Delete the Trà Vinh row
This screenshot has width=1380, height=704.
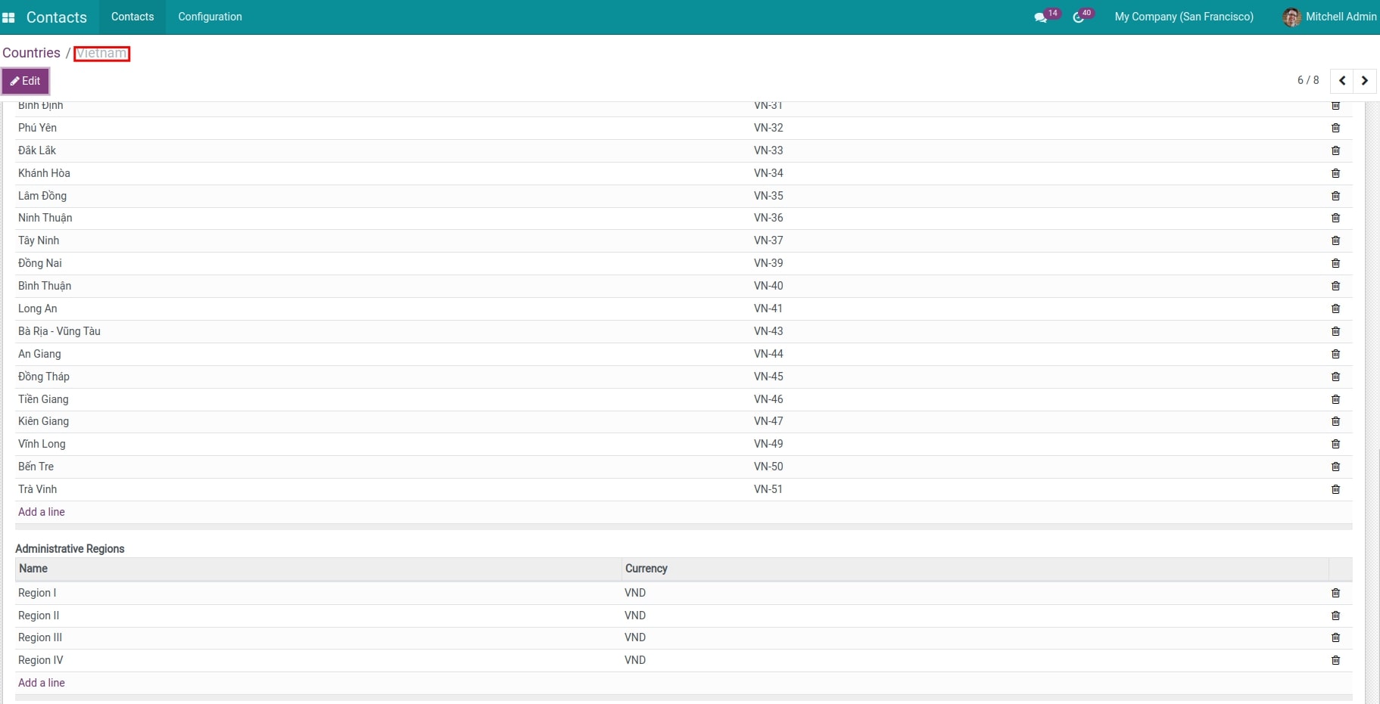[1335, 489]
